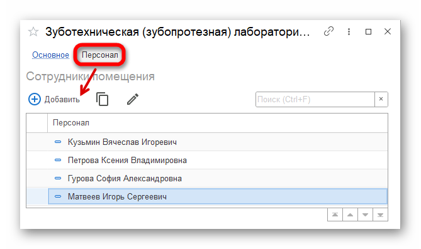Viewport: 421px width, 249px height.
Task: Copy the selected staff entry with duplicate icon
Action: 103,99
